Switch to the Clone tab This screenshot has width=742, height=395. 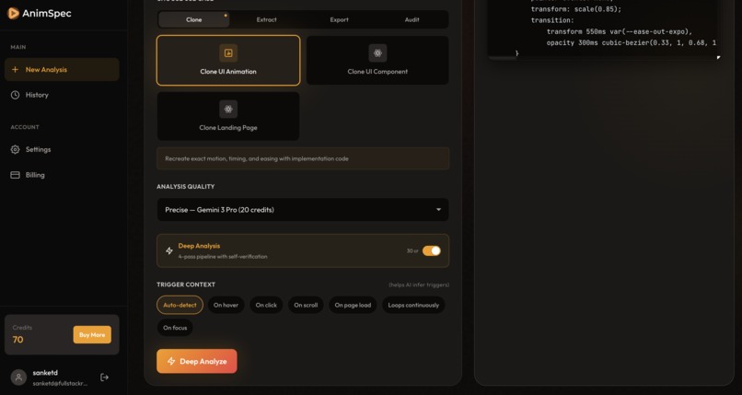pyautogui.click(x=194, y=20)
